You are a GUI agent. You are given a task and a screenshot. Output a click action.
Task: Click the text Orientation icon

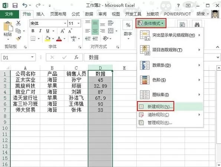coord(105,38)
